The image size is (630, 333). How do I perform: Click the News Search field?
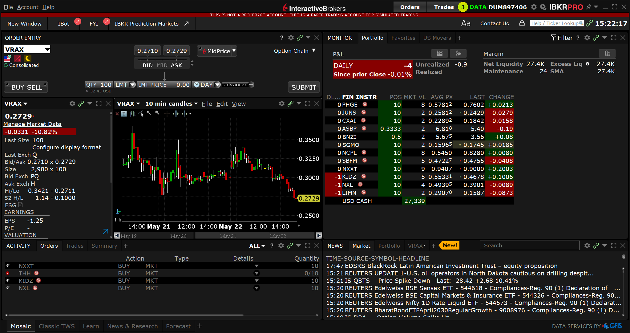click(530, 246)
